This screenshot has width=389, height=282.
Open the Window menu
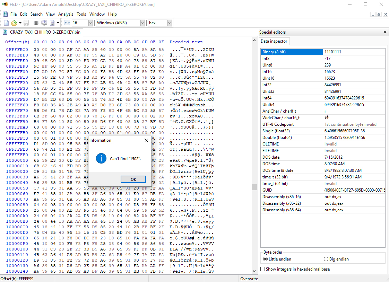pos(97,14)
